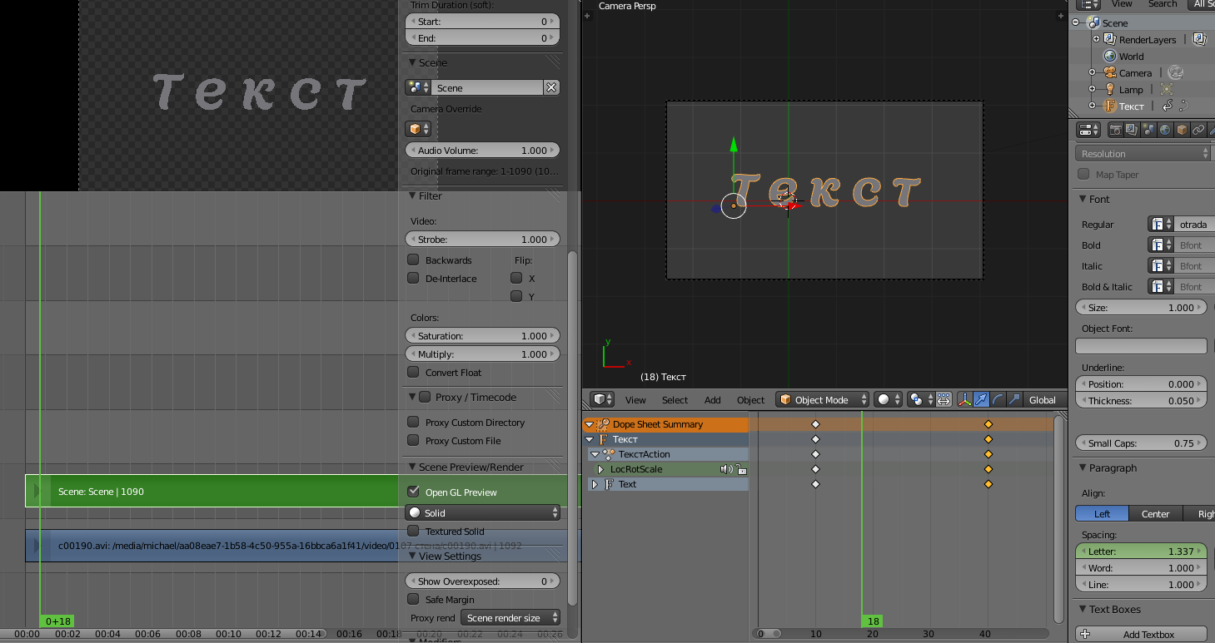Open the Scene render size proxy dropdown

pyautogui.click(x=510, y=618)
